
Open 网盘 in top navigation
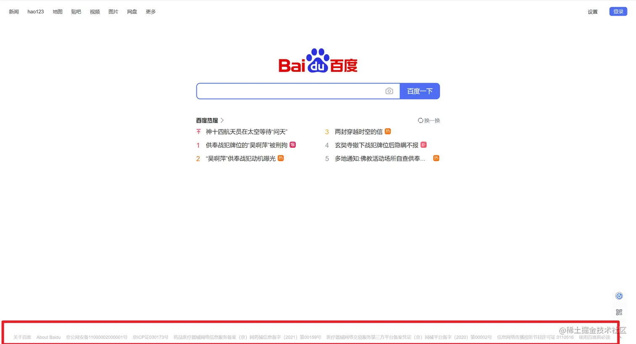click(x=132, y=12)
